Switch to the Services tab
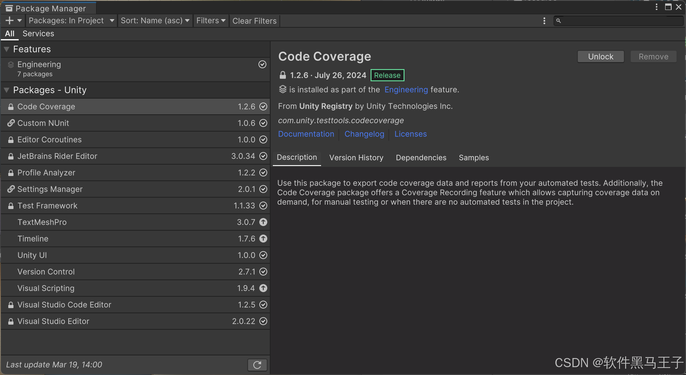Viewport: 686px width, 375px height. click(38, 33)
